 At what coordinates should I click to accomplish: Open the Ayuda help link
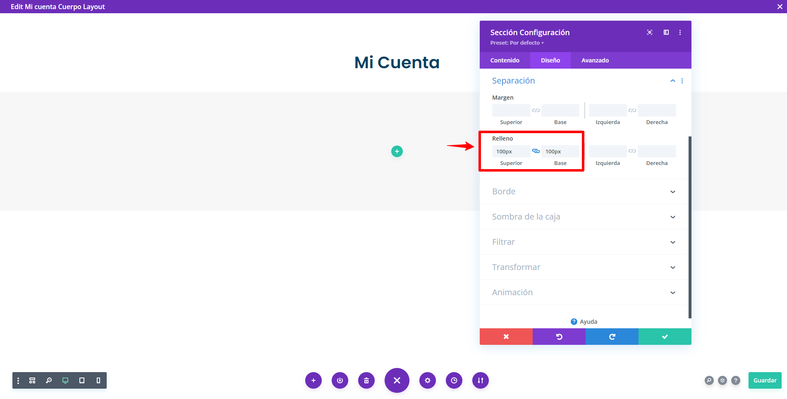click(x=584, y=322)
